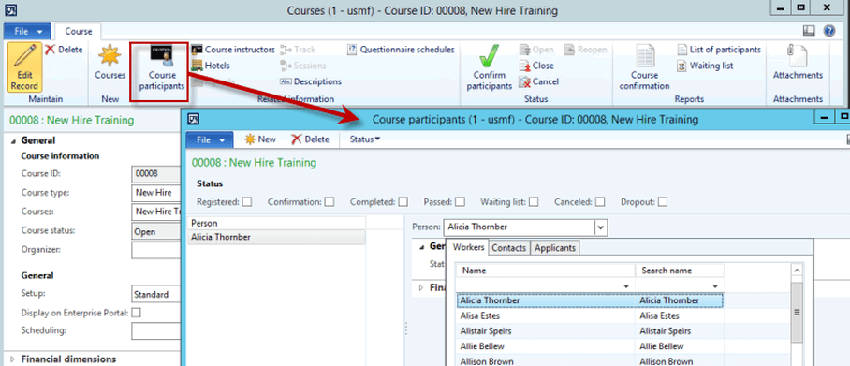
Task: Click Delete in Course participants toolbar
Action: pyautogui.click(x=310, y=139)
